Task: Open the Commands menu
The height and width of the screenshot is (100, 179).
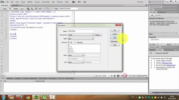Action: coord(46,2)
